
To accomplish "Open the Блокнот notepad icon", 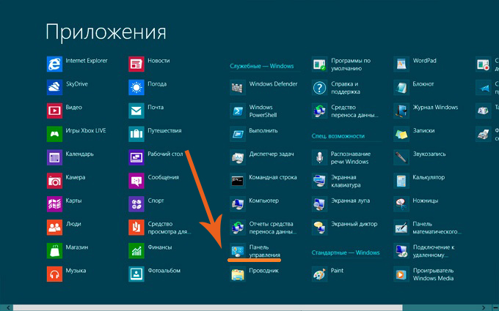I will tap(401, 87).
